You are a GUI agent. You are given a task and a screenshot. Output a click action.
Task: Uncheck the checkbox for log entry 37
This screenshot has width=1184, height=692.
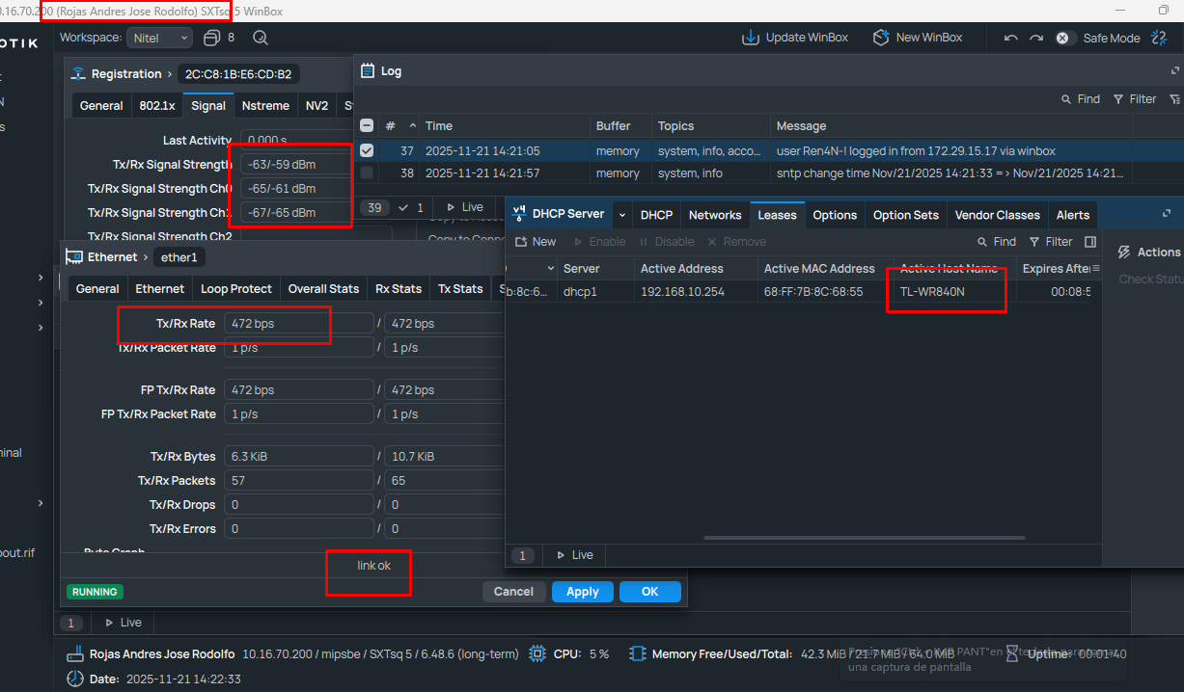pyautogui.click(x=367, y=150)
